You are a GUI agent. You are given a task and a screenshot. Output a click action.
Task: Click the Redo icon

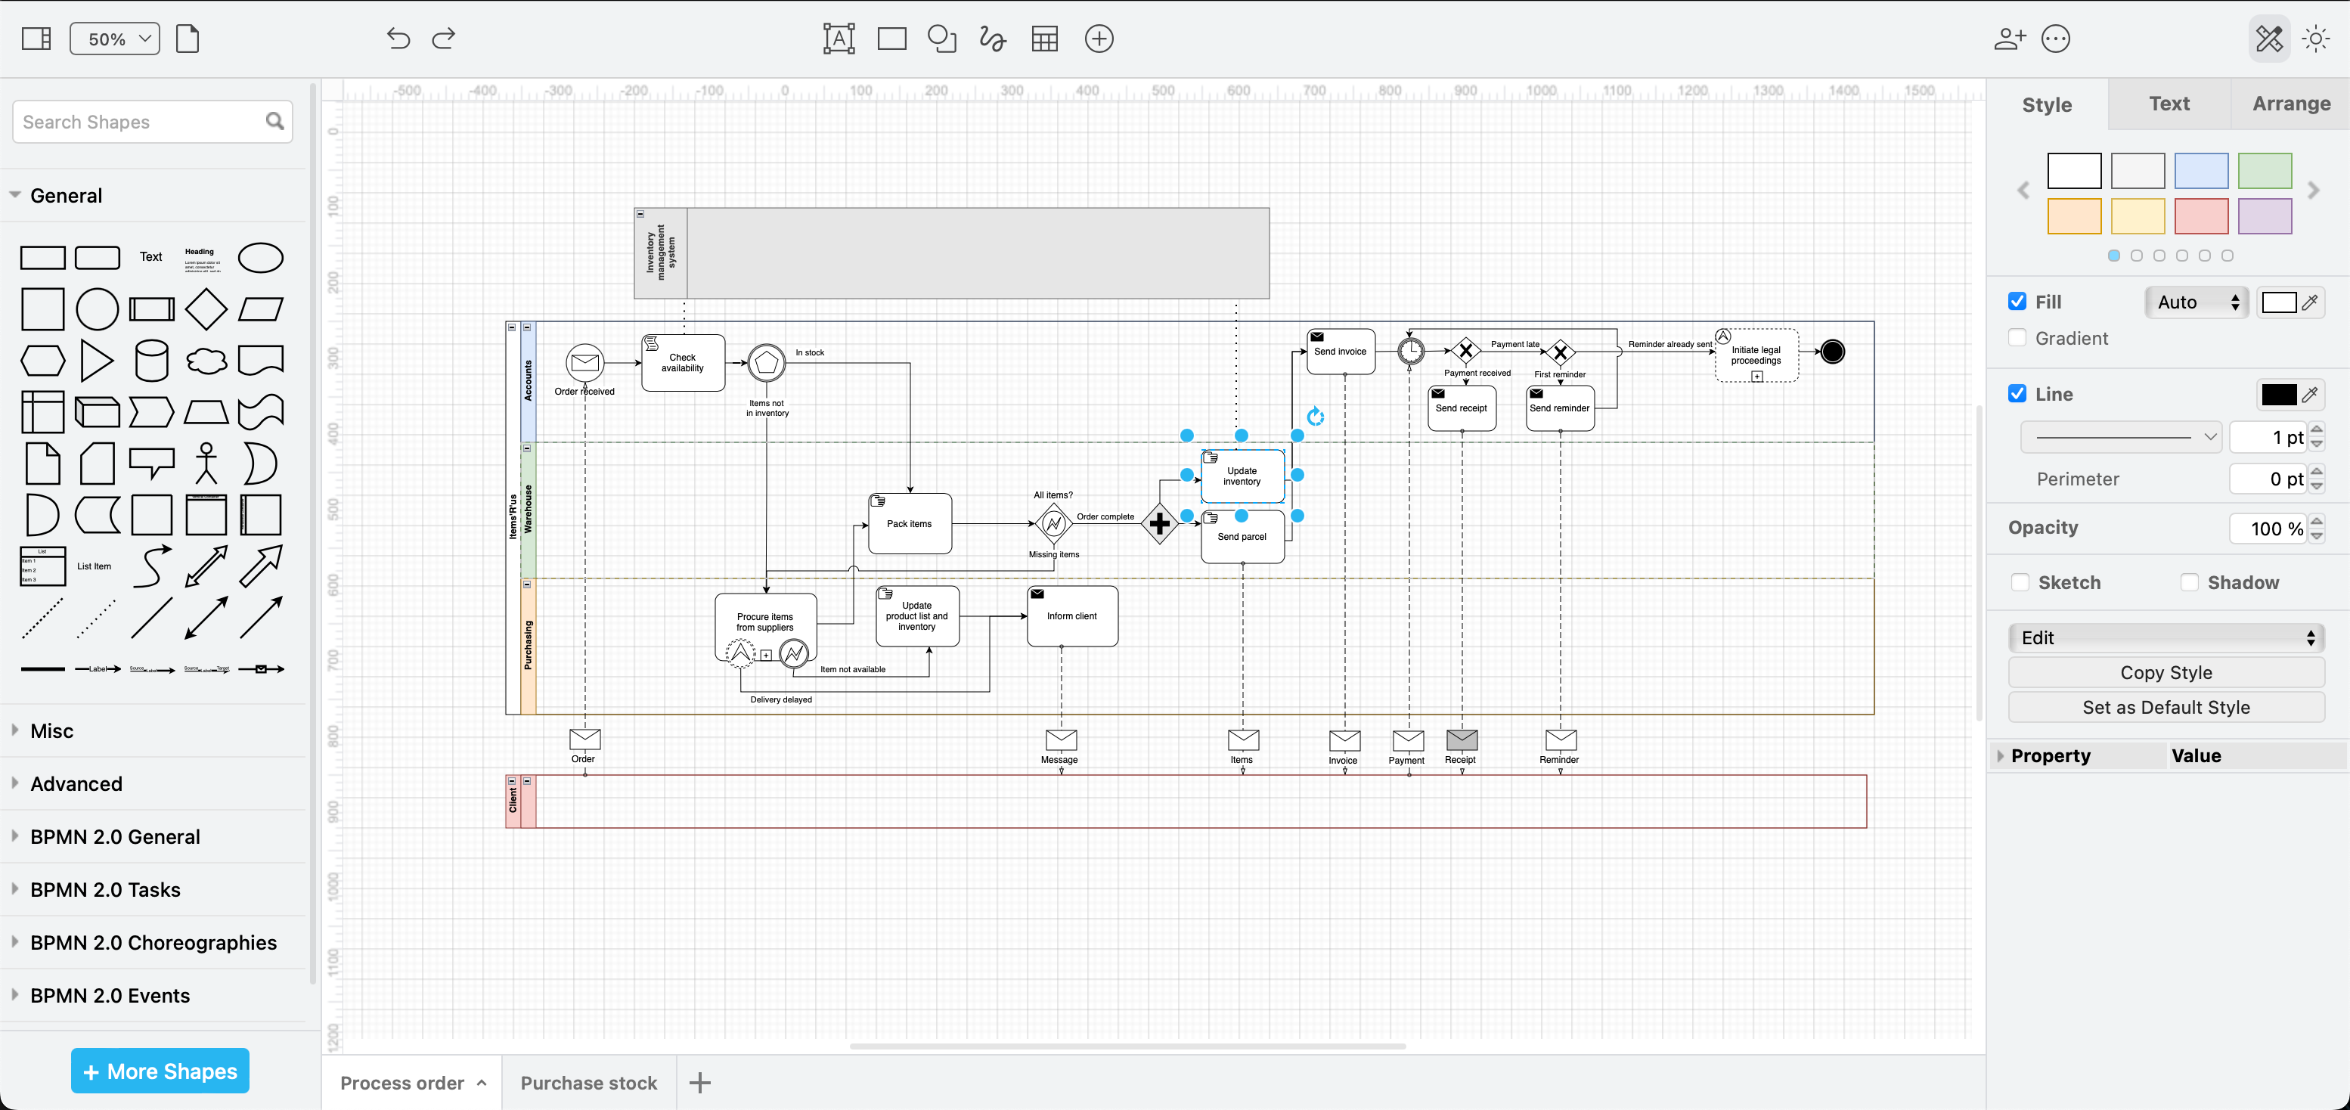pos(442,39)
